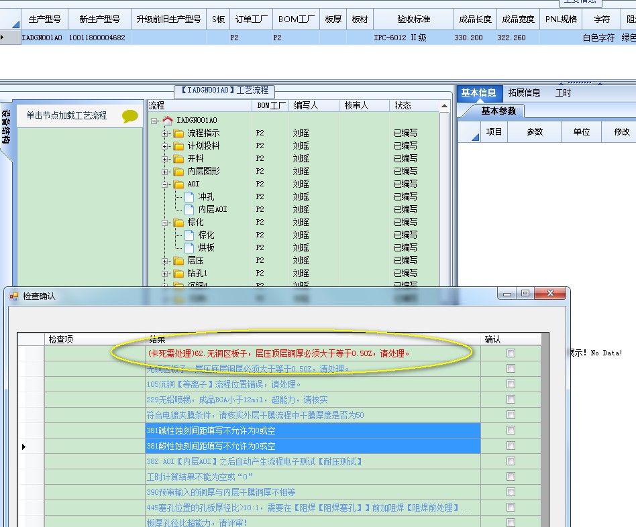The width and height of the screenshot is (636, 527).
Task: Select the 390预审输入的铜厚 result row
Action: click(x=313, y=492)
